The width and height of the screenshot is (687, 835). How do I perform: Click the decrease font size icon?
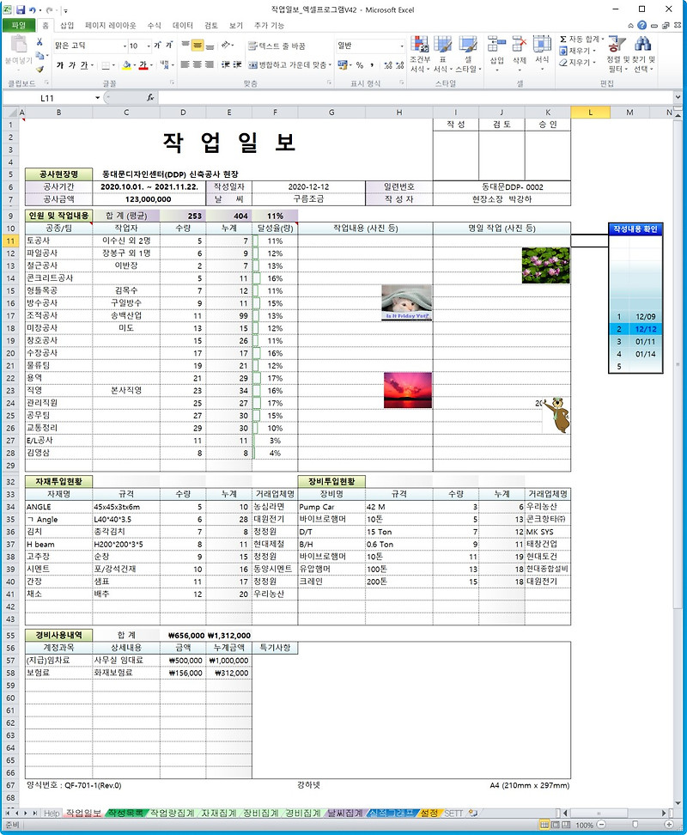168,46
